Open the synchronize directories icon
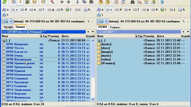Screen dimensions: 191x107 point(146,2)
